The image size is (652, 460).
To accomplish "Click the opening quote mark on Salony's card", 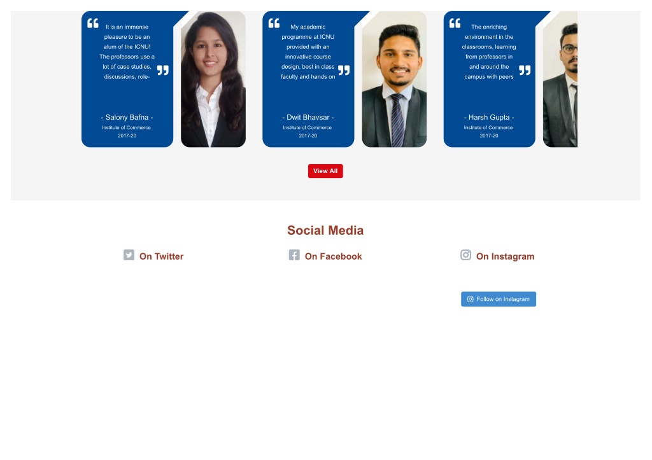I will coord(93,24).
